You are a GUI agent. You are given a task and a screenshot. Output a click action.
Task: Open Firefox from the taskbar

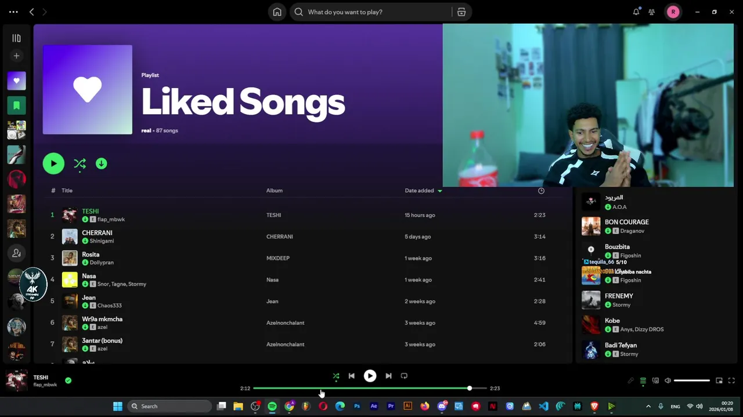(x=424, y=406)
